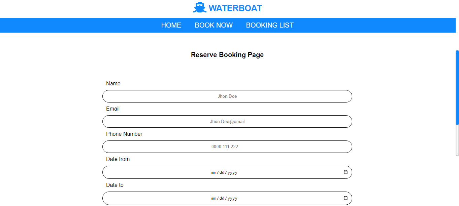Click the Jhon Doe placeholder text
This screenshot has height=206, width=459.
tap(227, 96)
